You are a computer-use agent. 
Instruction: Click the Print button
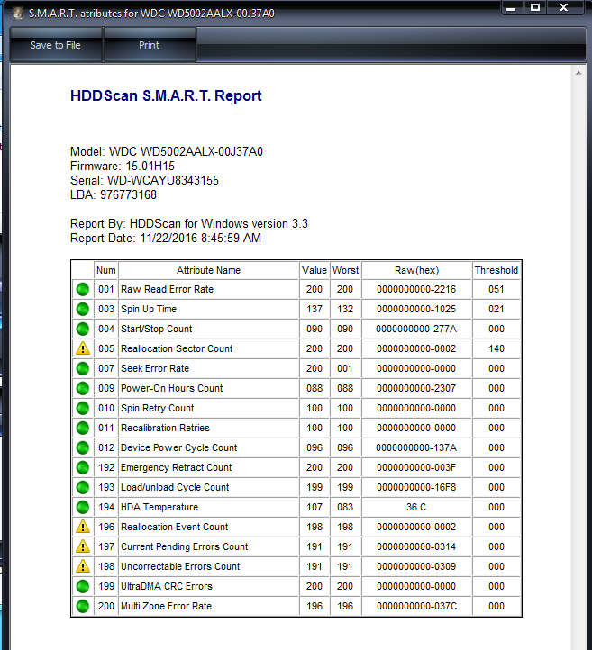coord(150,45)
